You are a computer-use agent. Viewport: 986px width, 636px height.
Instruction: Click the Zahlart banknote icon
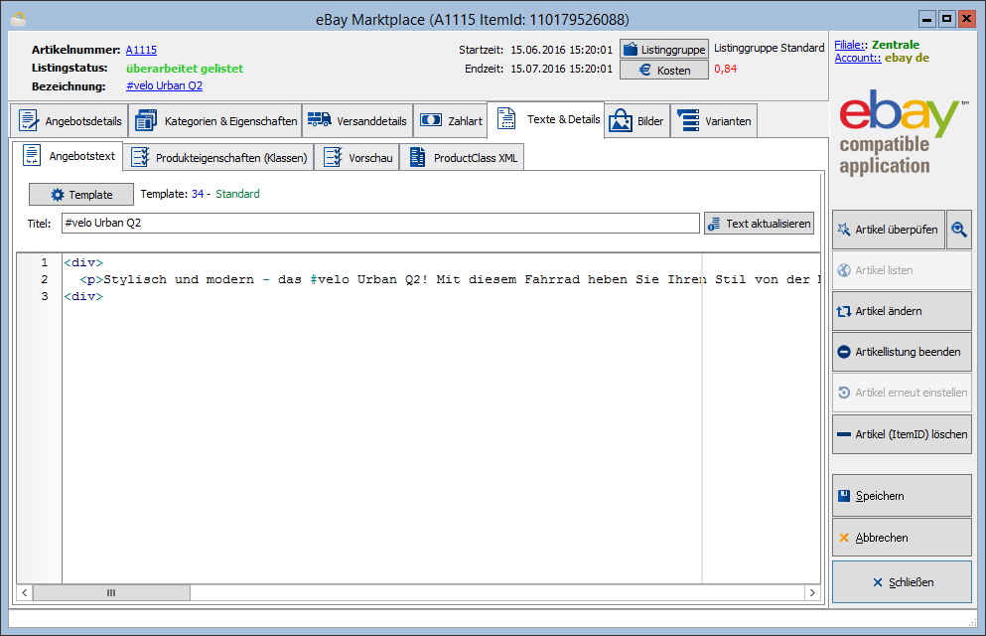pyautogui.click(x=431, y=119)
